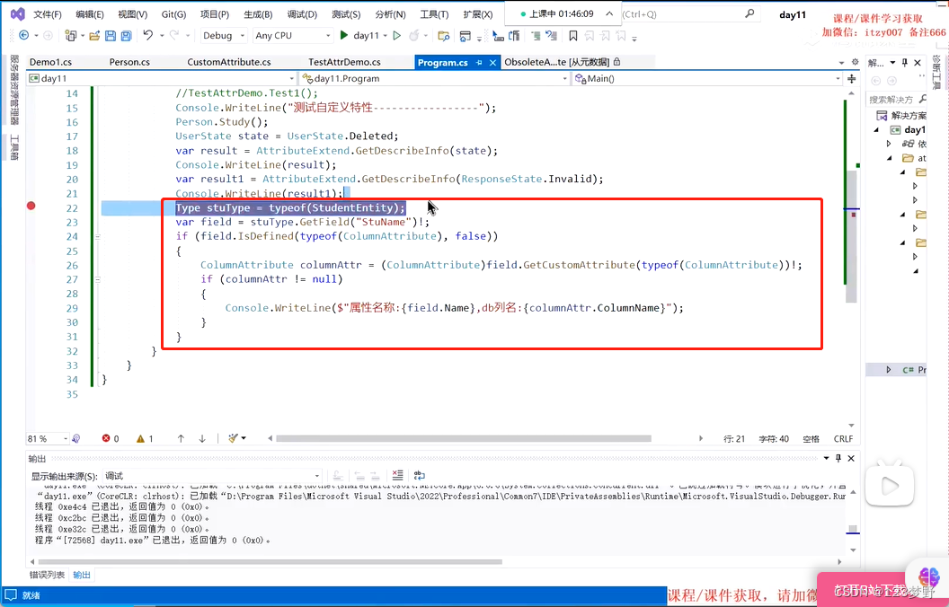Click the Visual Studio logo icon

[x=18, y=13]
